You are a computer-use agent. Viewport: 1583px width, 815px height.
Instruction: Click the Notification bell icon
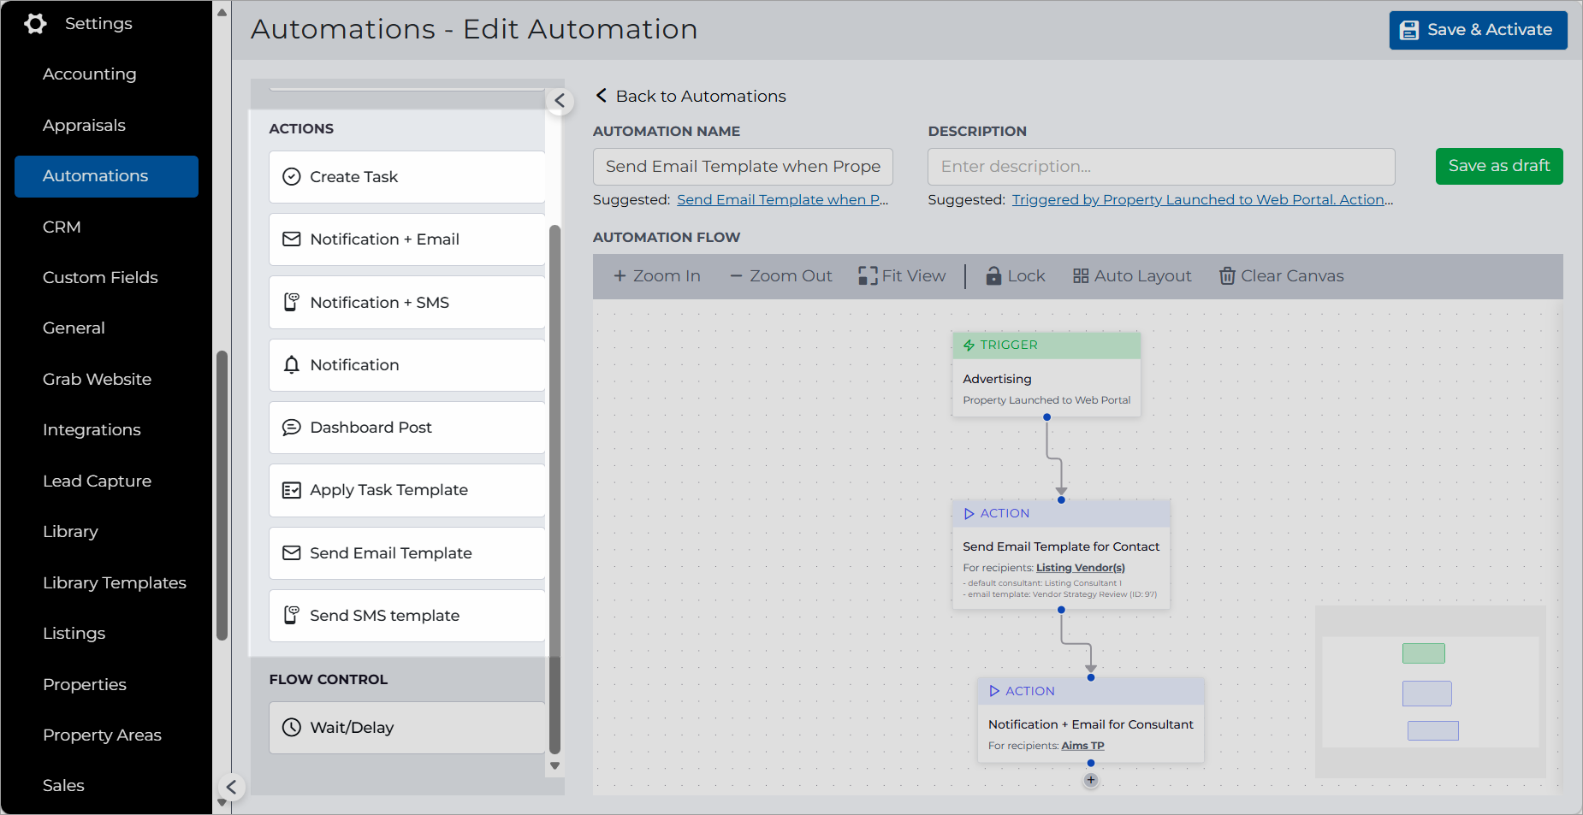click(x=292, y=365)
